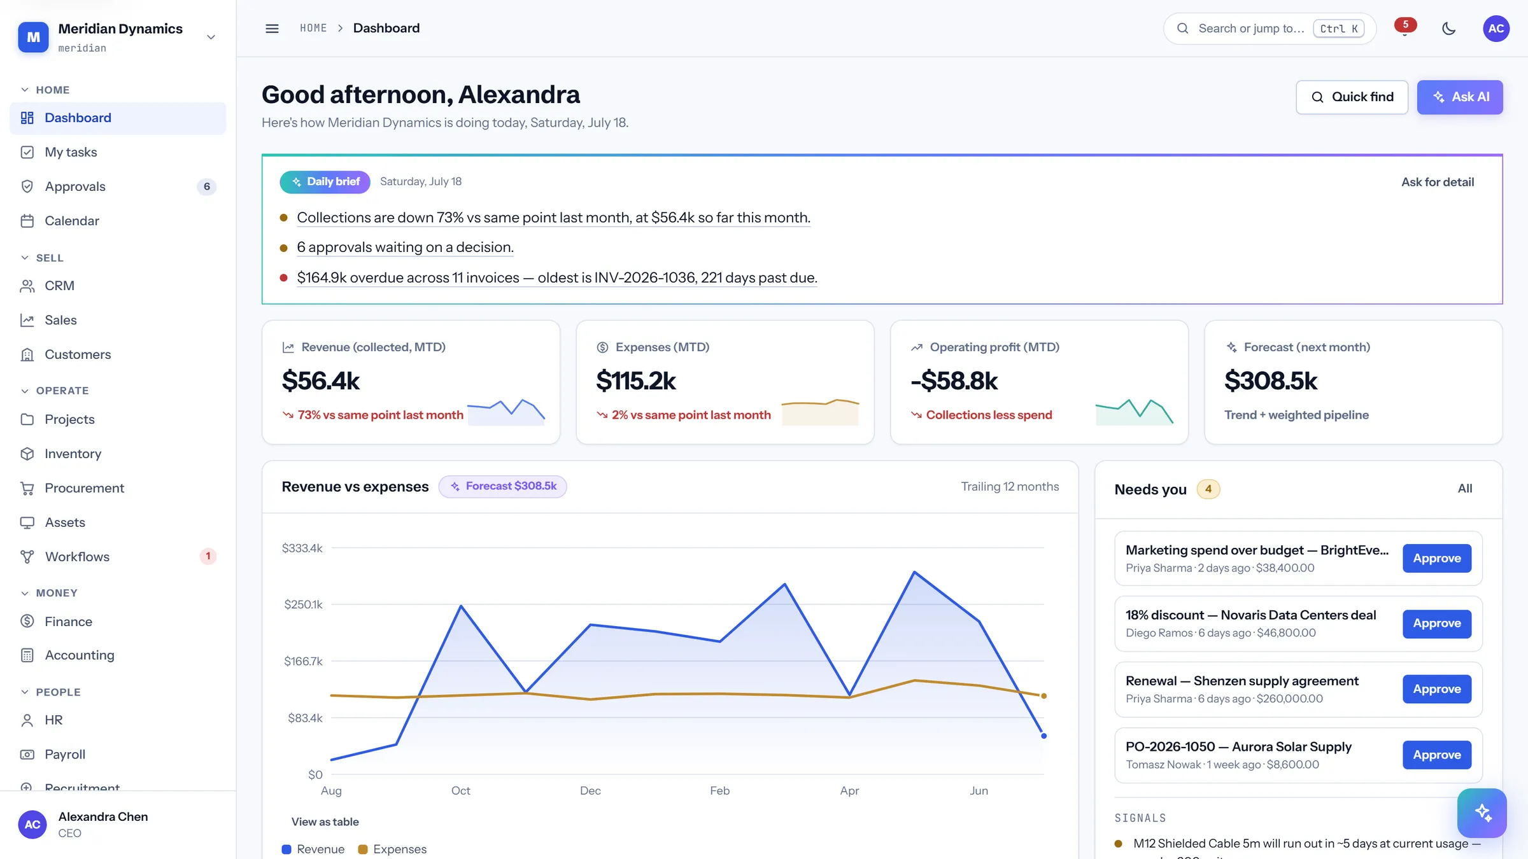The height and width of the screenshot is (859, 1528).
Task: Approve PO-2026-1050 Aurora Solar Supply
Action: pos(1437,755)
